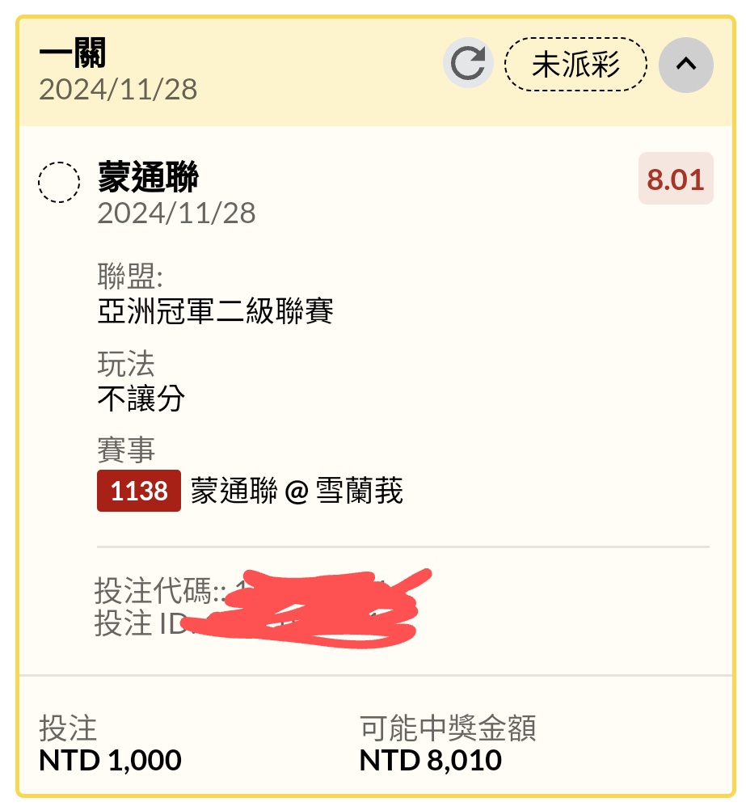
Task: Click the 一關 bet type heading
Action: click(72, 55)
